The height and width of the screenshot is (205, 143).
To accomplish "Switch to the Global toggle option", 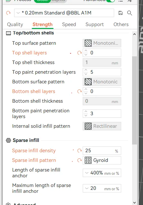I will coord(42,1).
